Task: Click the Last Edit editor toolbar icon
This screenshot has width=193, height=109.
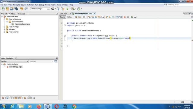Action: coord(76,17)
